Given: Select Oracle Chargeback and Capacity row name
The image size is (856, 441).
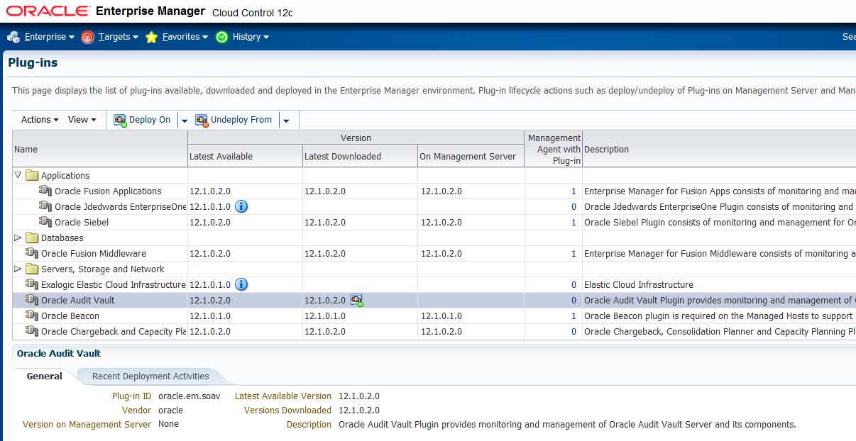Looking at the screenshot, I should point(114,331).
